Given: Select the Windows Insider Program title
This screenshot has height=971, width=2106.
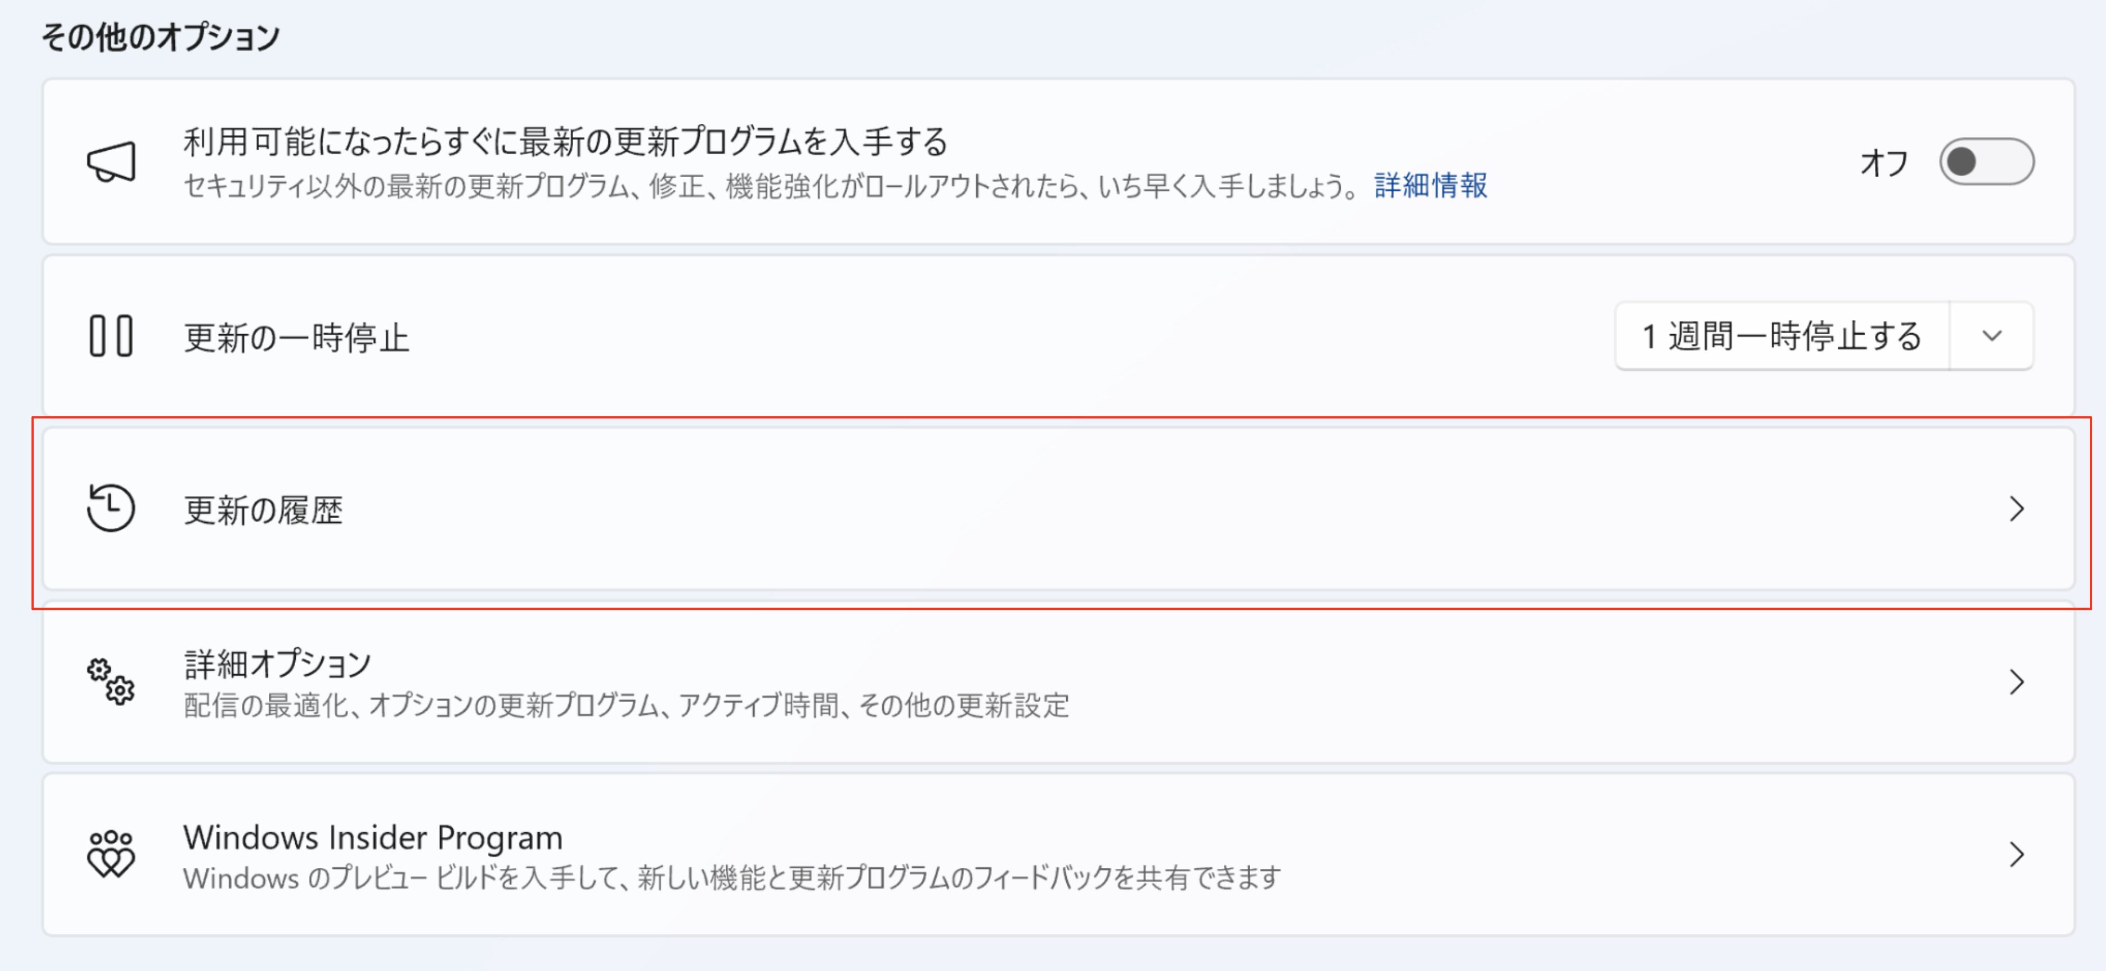Looking at the screenshot, I should click(x=373, y=837).
